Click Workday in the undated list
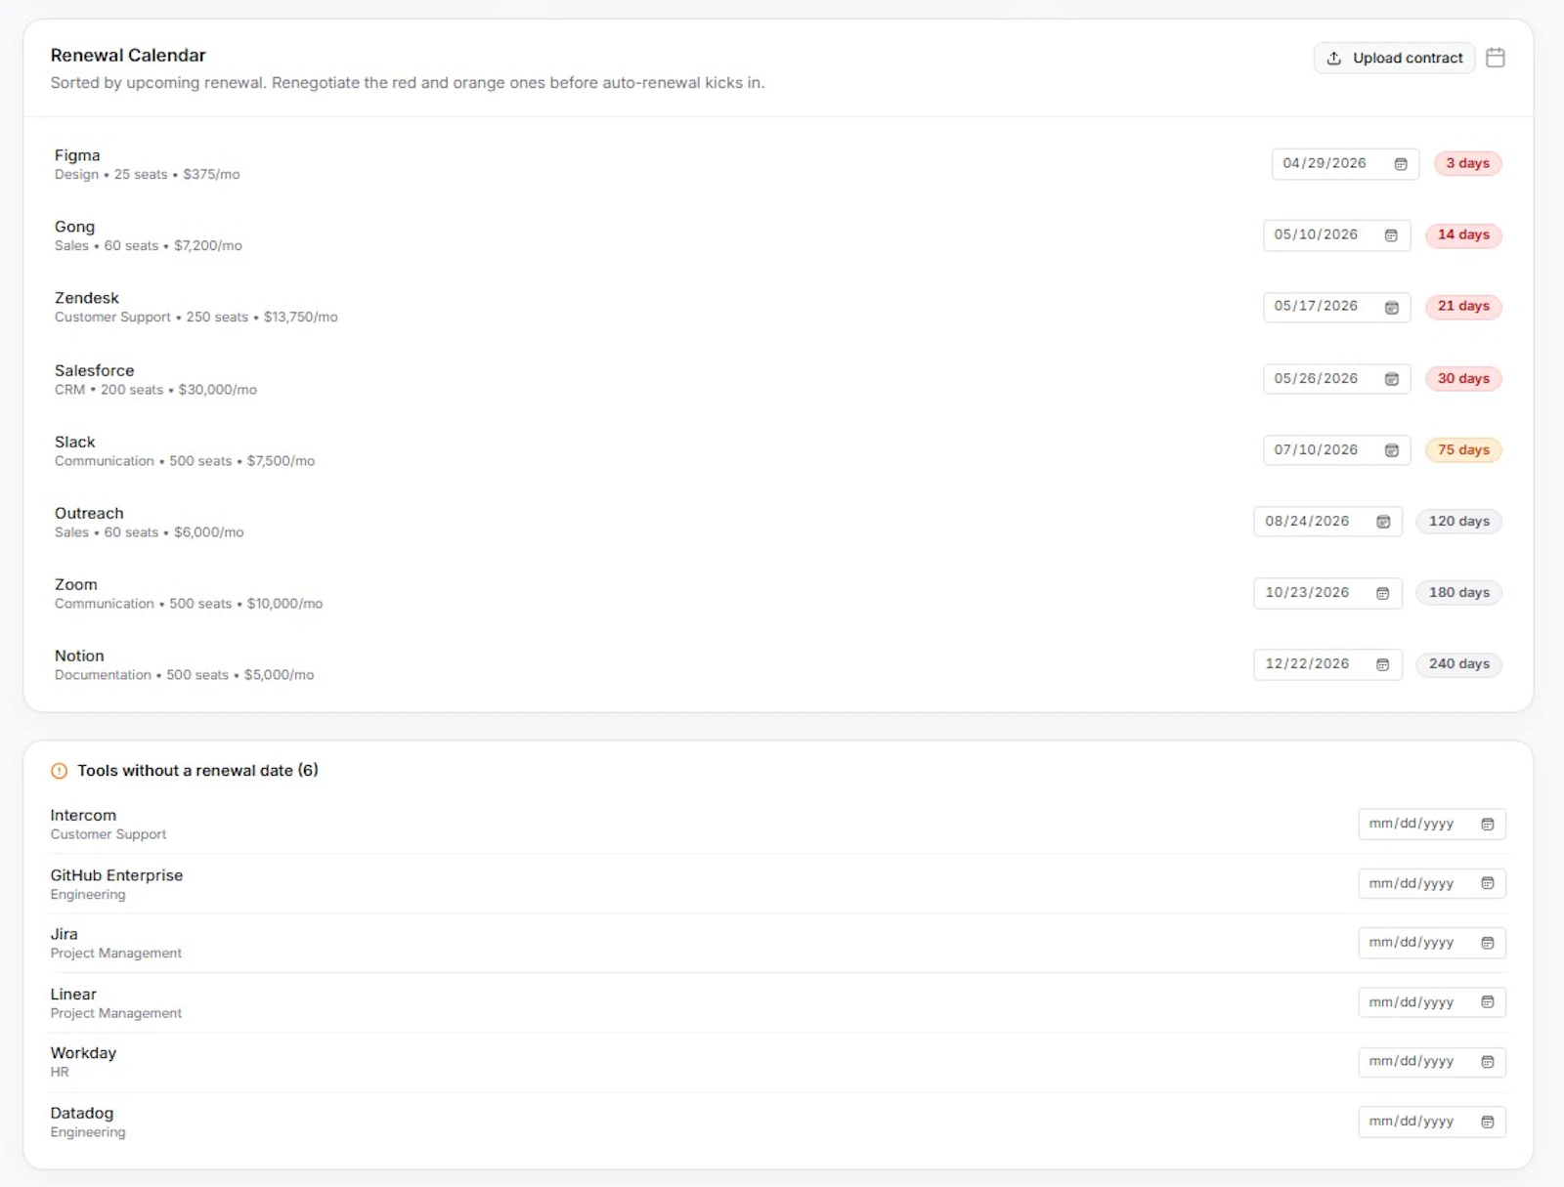This screenshot has width=1564, height=1187. point(83,1053)
